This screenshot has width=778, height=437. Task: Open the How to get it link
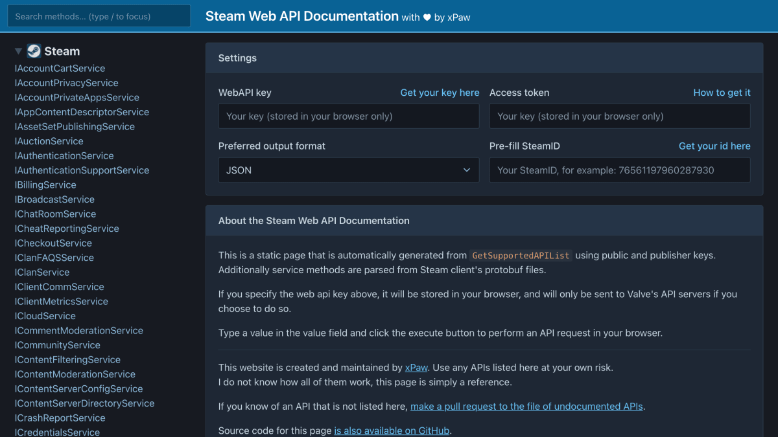click(x=722, y=93)
